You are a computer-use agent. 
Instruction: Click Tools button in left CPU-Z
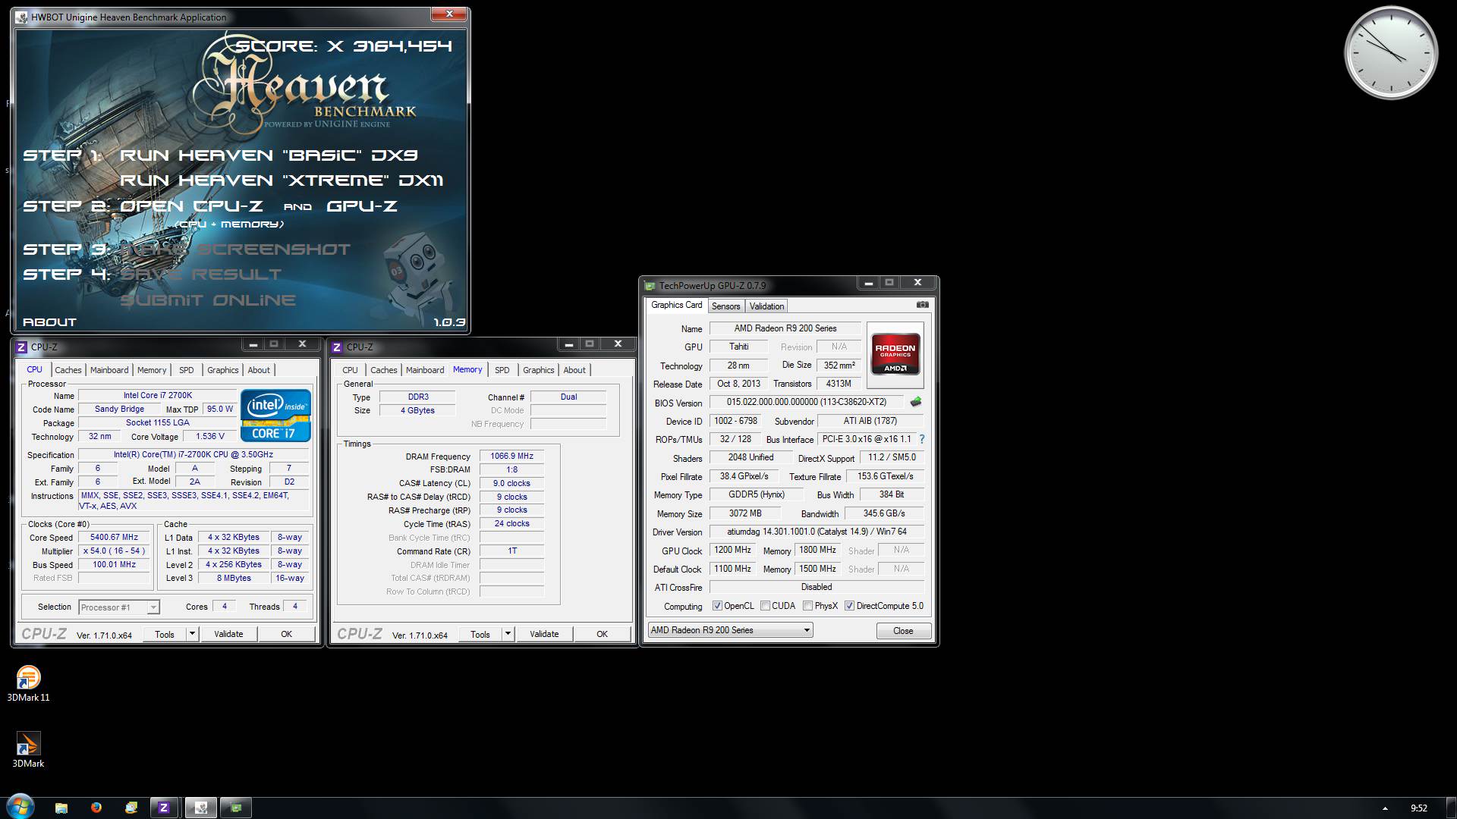165,634
